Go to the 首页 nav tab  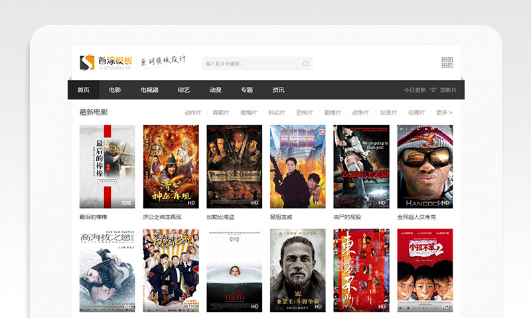[x=83, y=90]
